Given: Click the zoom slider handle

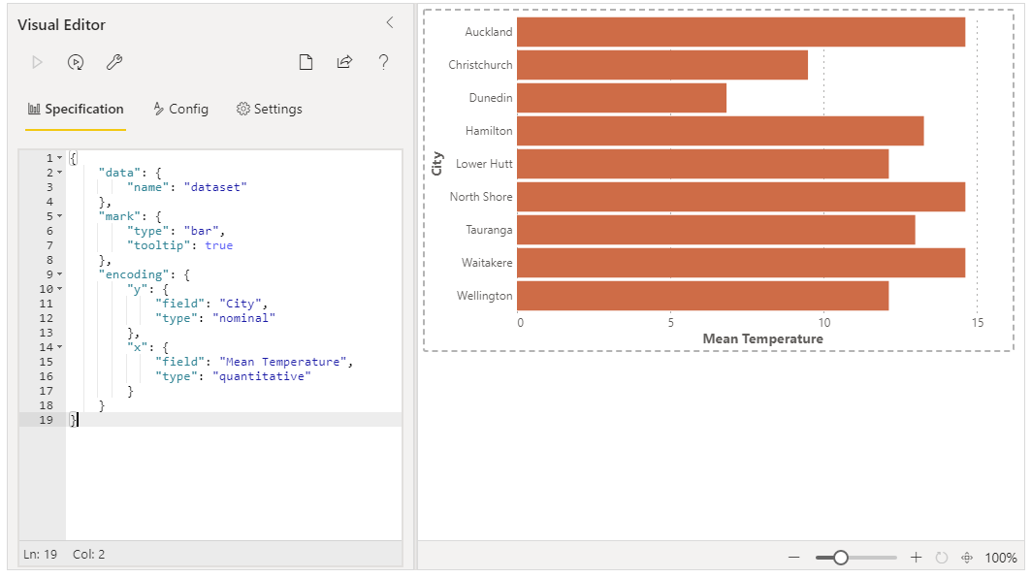Looking at the screenshot, I should (x=840, y=558).
